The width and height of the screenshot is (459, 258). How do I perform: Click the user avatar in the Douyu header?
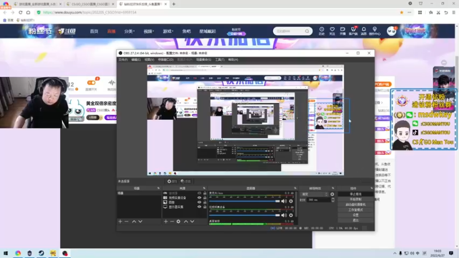click(391, 31)
